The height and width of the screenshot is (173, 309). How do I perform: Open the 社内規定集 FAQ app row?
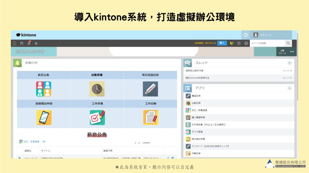click(x=239, y=125)
